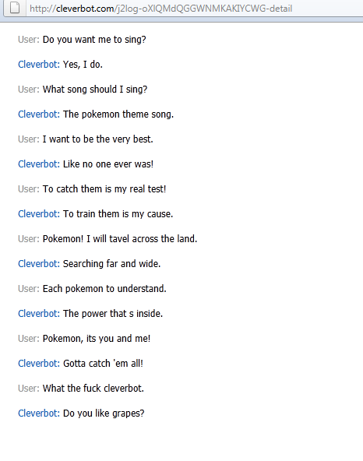Click the cleverbot.com URL address field

click(x=194, y=9)
